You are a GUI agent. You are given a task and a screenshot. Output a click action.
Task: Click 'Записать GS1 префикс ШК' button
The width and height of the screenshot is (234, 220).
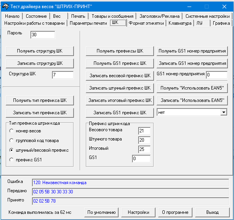tap(120, 113)
